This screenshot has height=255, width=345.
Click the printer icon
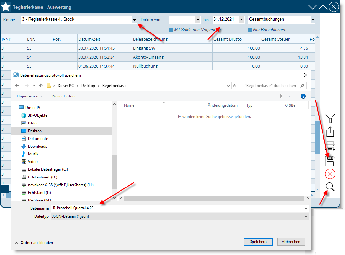pos(330,146)
